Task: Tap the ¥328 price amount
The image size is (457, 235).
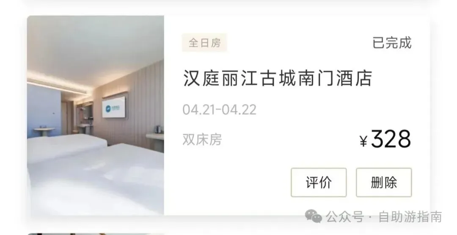Action: point(385,139)
